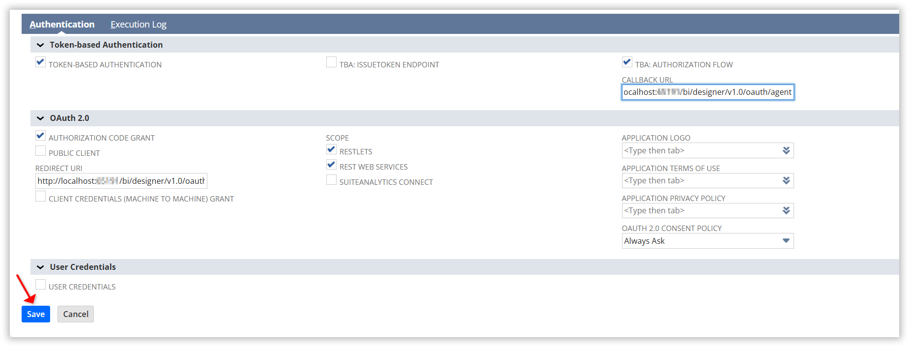Enable SuiteAnalytics Connect scope checkbox

coord(331,180)
